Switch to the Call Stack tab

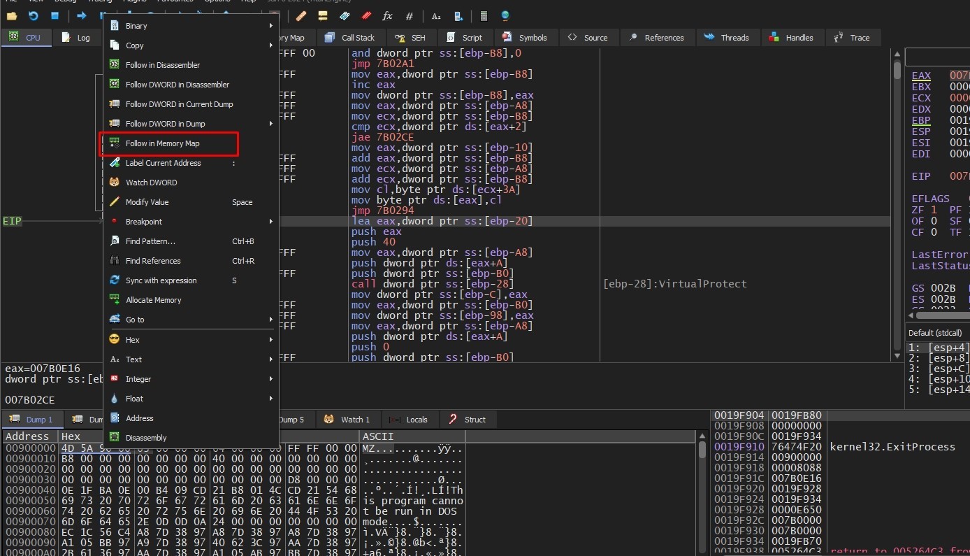(x=350, y=38)
